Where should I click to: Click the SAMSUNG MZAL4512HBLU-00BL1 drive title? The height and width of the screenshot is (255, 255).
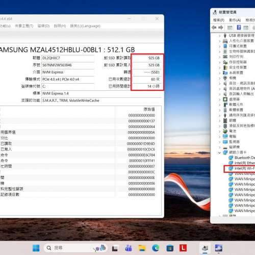pos(67,50)
